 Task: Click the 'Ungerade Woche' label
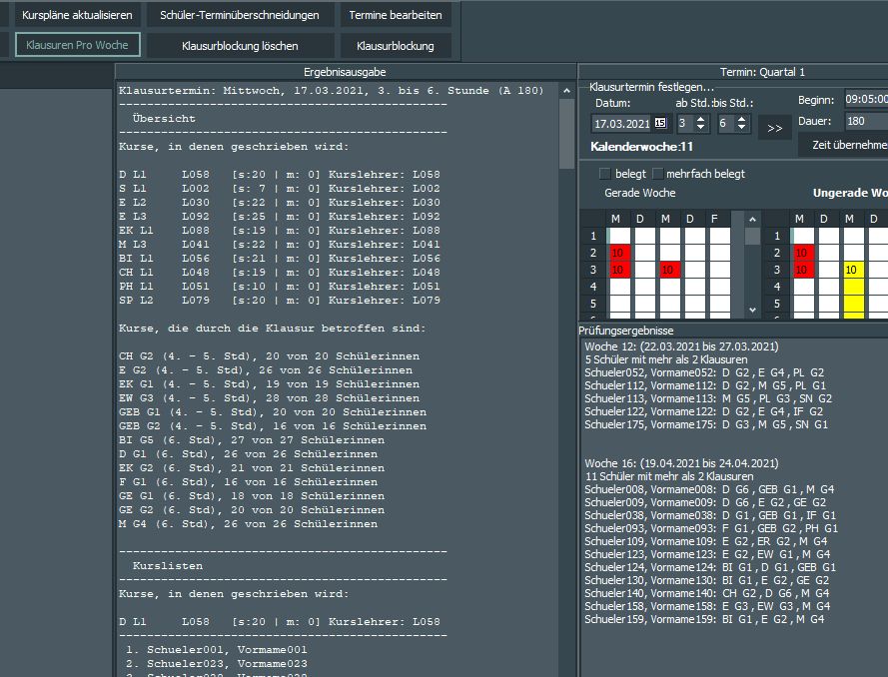tap(850, 193)
